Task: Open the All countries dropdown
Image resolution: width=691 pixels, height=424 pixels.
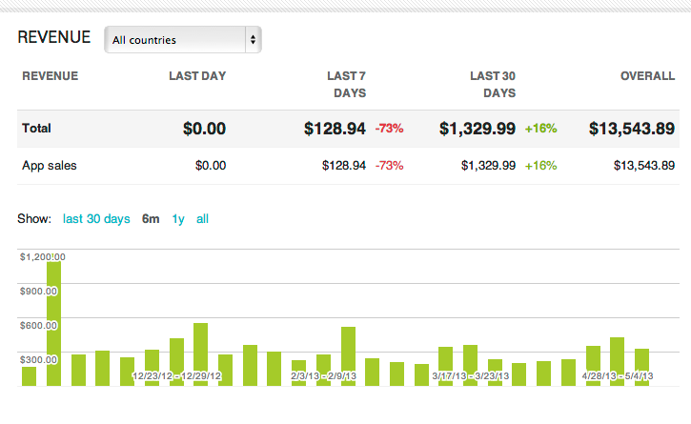Action: click(x=182, y=40)
